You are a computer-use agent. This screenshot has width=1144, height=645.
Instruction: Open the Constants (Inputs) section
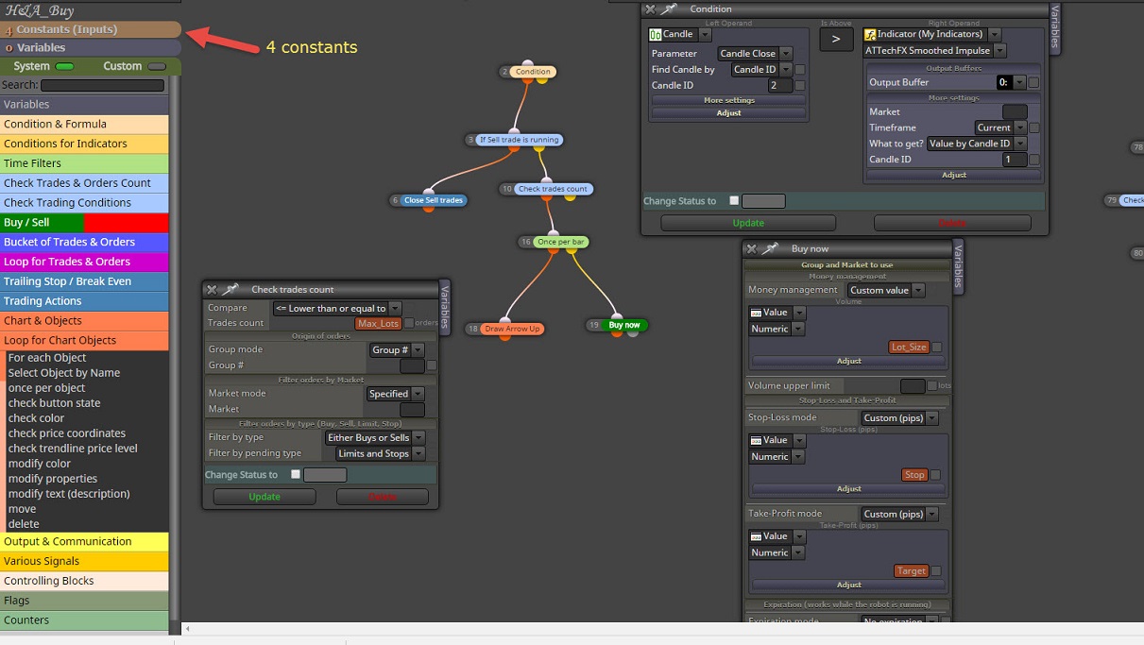click(x=91, y=30)
